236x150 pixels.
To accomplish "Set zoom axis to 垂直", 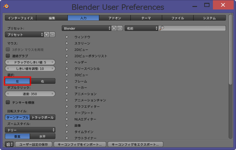I will tap(17, 136).
